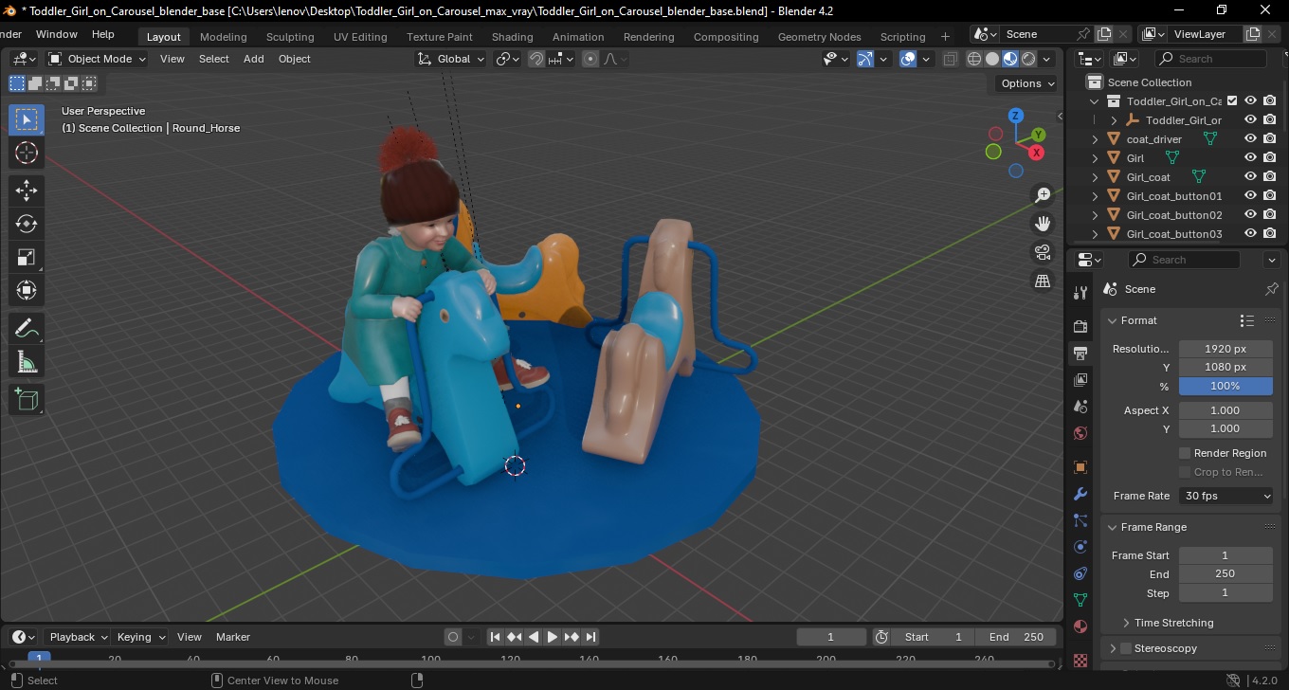Open the Material properties tab
Image resolution: width=1289 pixels, height=690 pixels.
point(1080,626)
